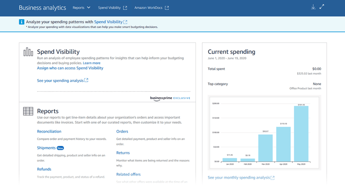Click the Learn more link
This screenshot has width=345, height=186.
coord(92,63)
